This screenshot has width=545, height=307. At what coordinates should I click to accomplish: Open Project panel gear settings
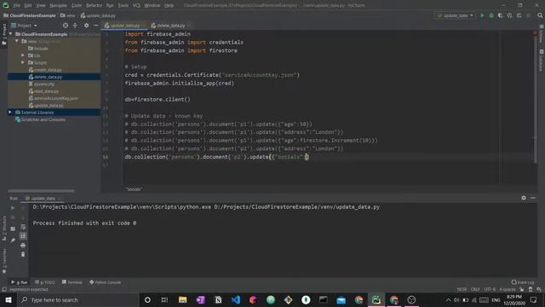pos(86,26)
